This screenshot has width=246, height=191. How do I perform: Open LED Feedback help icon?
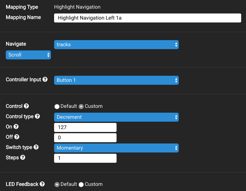[42, 184]
